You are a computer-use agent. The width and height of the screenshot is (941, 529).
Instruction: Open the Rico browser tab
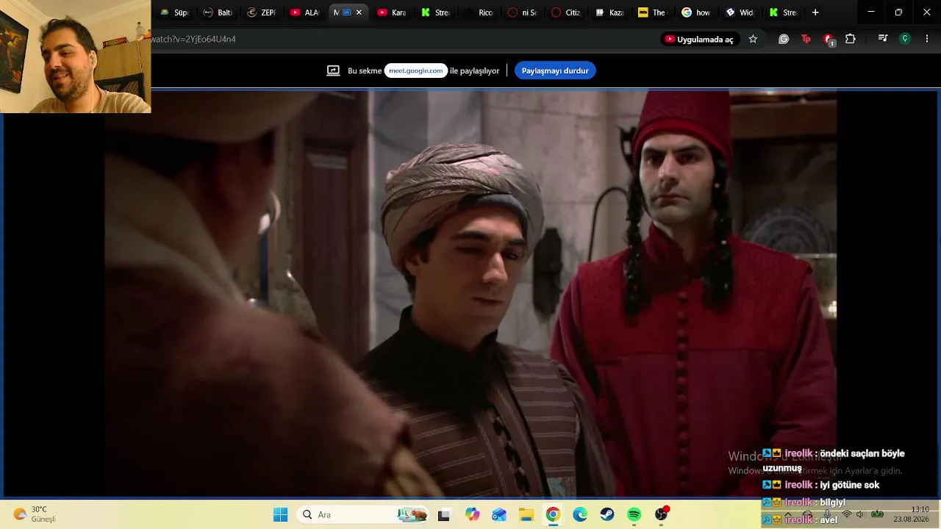point(478,12)
